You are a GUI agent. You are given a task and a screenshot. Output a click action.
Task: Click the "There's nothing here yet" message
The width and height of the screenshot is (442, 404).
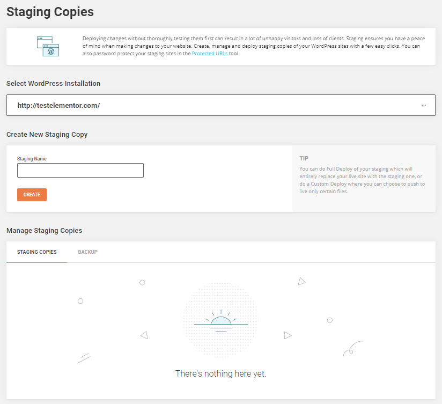tap(220, 373)
